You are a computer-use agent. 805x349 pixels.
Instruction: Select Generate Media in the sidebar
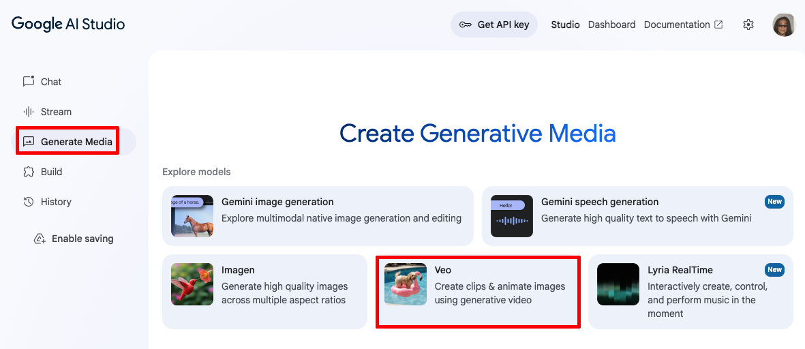[74, 142]
